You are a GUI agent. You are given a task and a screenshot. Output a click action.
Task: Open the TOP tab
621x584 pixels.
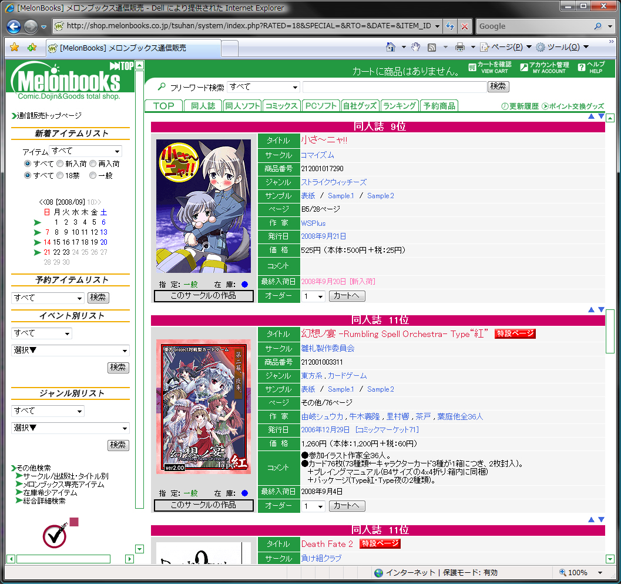click(163, 106)
